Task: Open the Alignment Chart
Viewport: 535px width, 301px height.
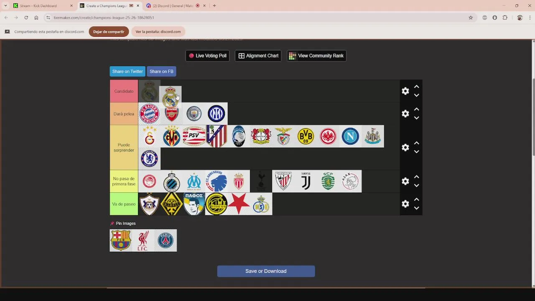Action: pyautogui.click(x=258, y=56)
